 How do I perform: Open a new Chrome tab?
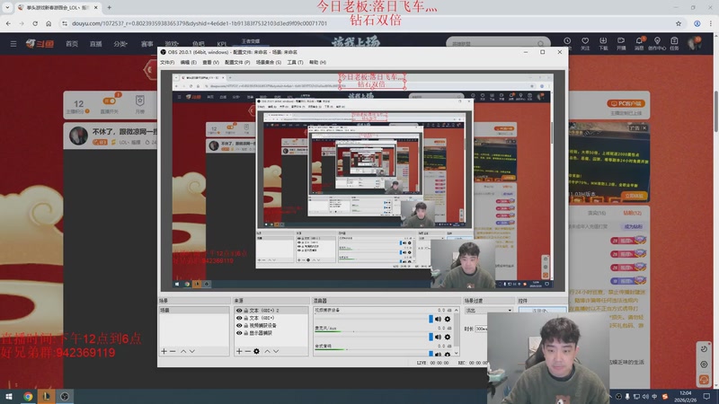(x=109, y=7)
